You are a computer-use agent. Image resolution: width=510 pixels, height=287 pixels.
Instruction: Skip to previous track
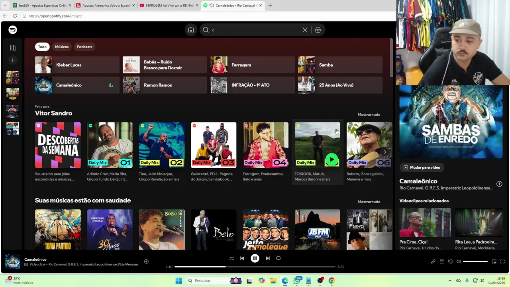coord(242,258)
